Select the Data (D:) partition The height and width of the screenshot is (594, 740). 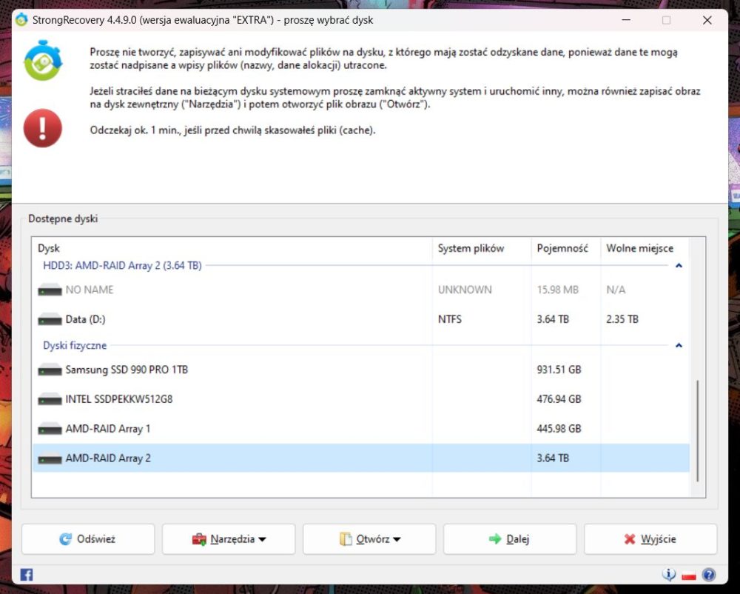point(361,320)
